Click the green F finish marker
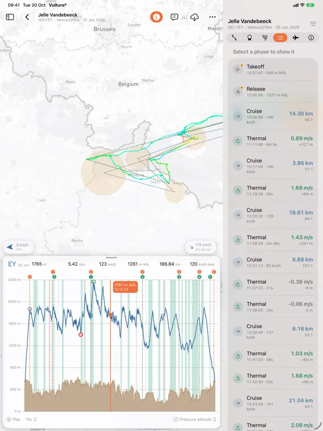The image size is (323, 431). pyautogui.click(x=210, y=277)
